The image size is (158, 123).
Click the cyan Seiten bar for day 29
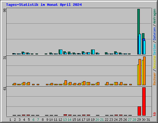tap(140, 44)
